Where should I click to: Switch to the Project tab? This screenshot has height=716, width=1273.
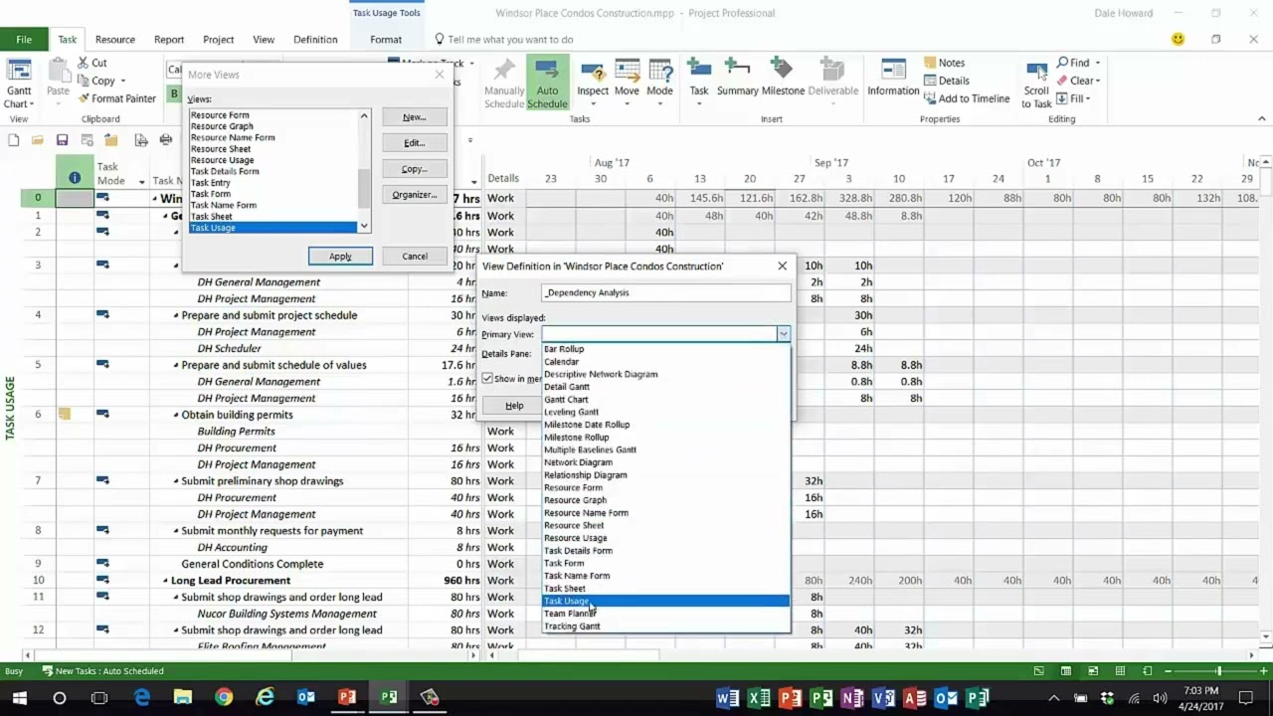219,40
